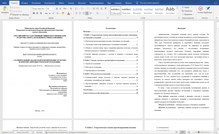
Task: Switch to the Вставка tab
Action: tap(25, 3)
